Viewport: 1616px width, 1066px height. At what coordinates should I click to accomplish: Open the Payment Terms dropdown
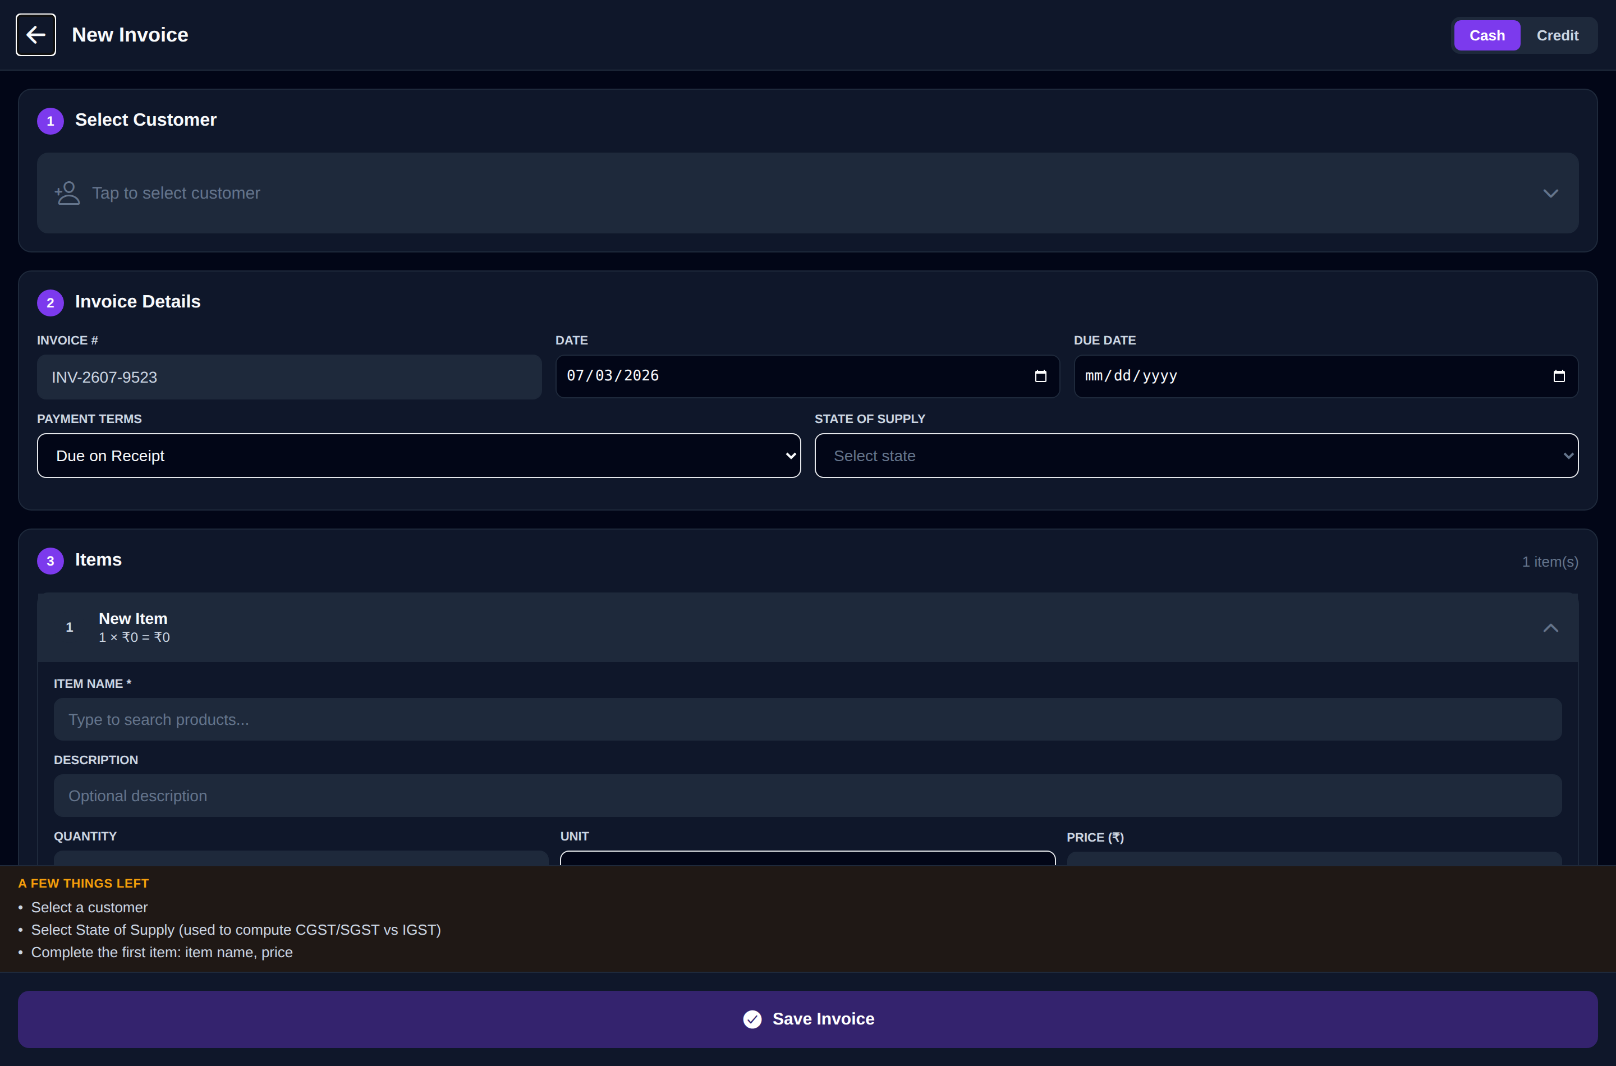[x=419, y=456]
